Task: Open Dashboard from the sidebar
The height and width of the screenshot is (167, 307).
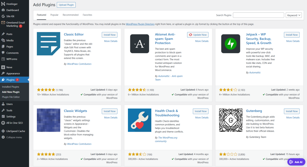Action: [x=13, y=10]
